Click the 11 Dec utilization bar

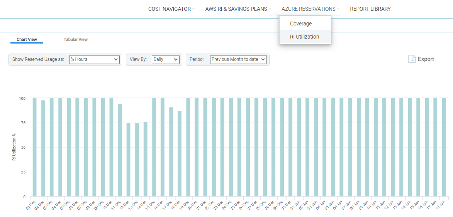(x=120, y=150)
